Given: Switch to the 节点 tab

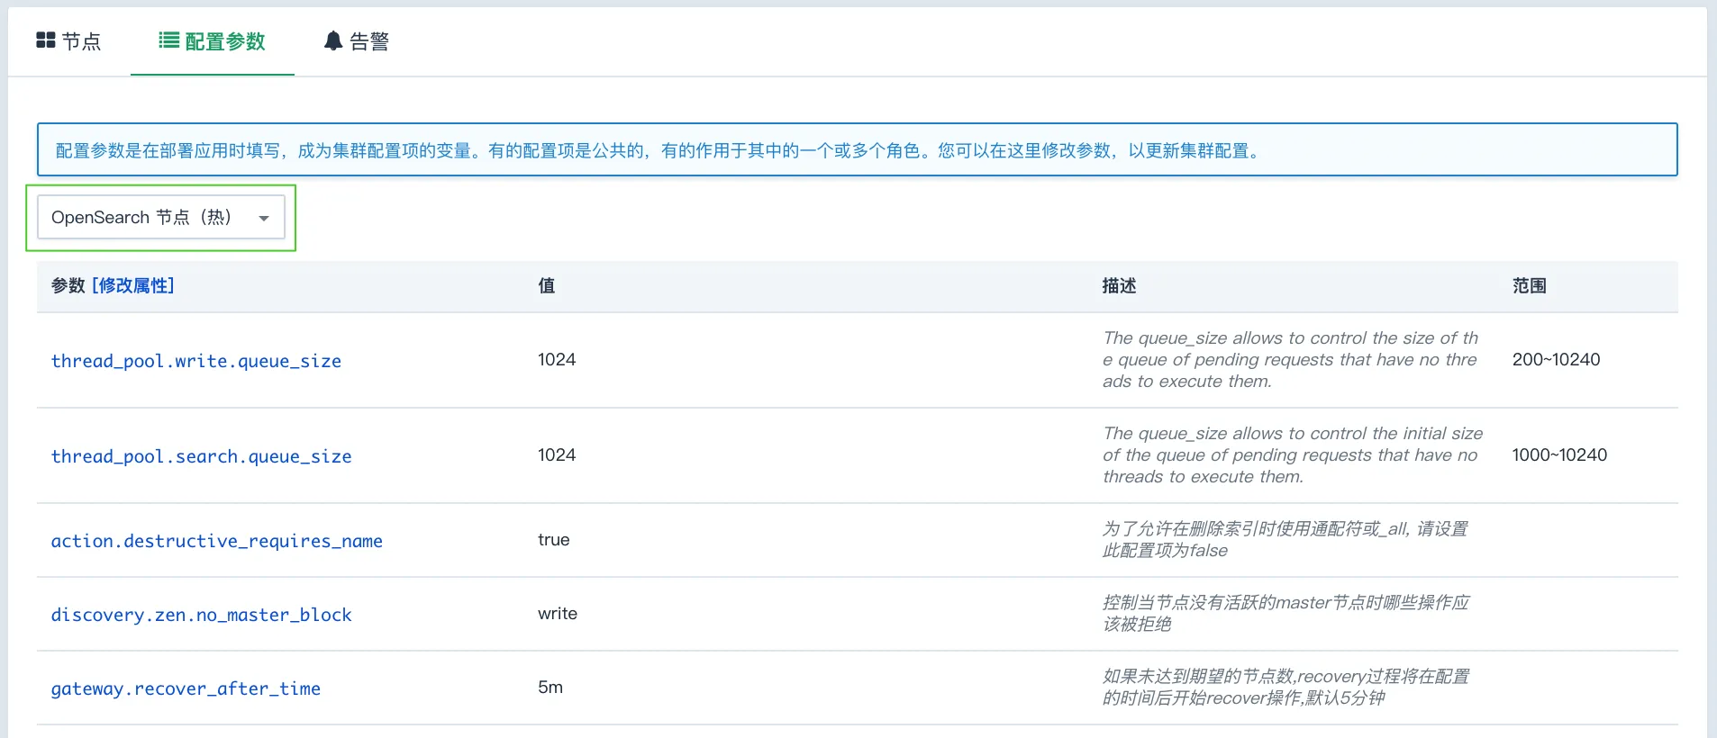Looking at the screenshot, I should [x=68, y=41].
